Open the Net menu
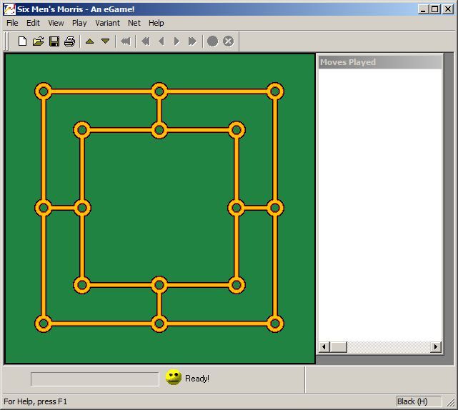The width and height of the screenshot is (458, 410). 134,23
